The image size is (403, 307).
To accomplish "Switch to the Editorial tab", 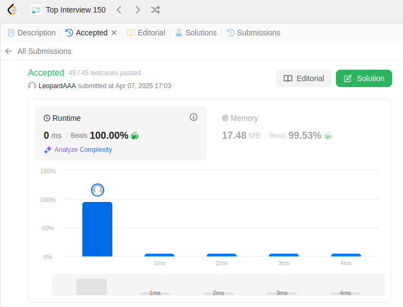I will (x=146, y=33).
